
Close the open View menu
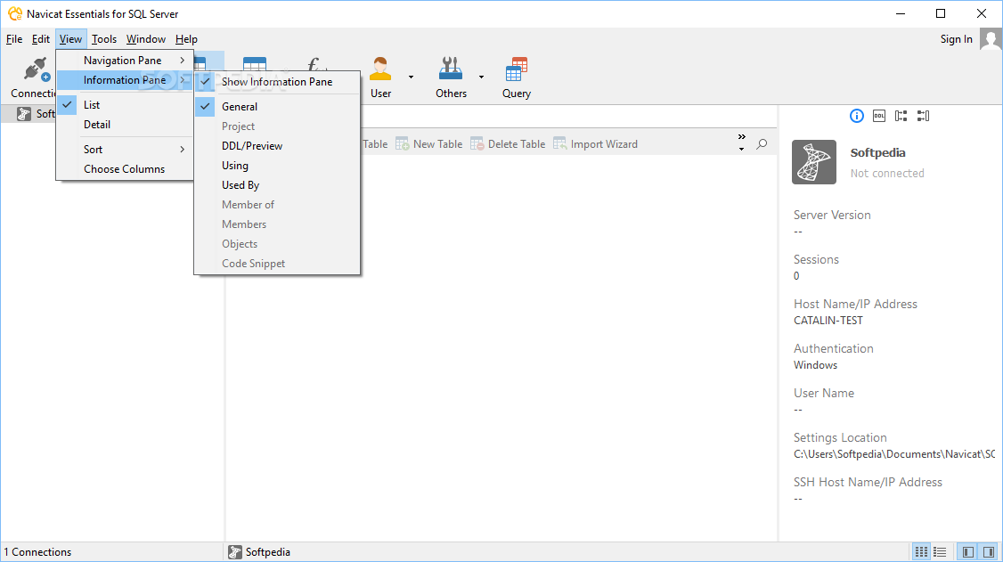[70, 39]
